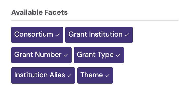Toggle off the Consortium facet
The image size is (184, 93).
click(x=37, y=35)
